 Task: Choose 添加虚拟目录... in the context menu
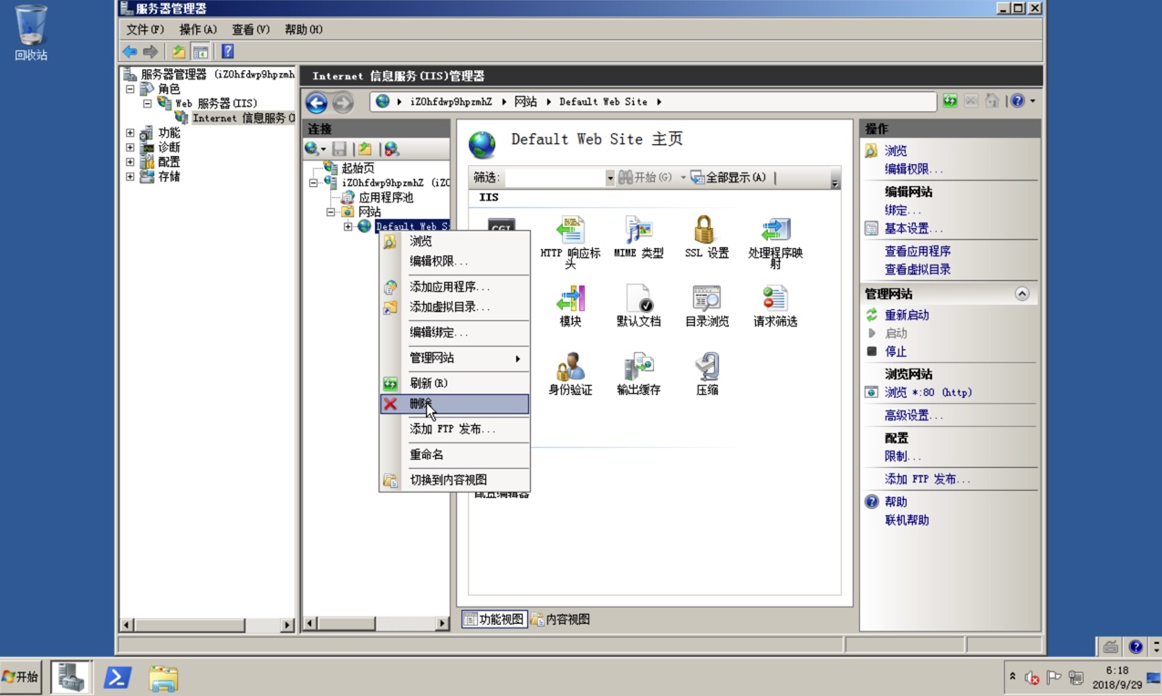point(455,306)
